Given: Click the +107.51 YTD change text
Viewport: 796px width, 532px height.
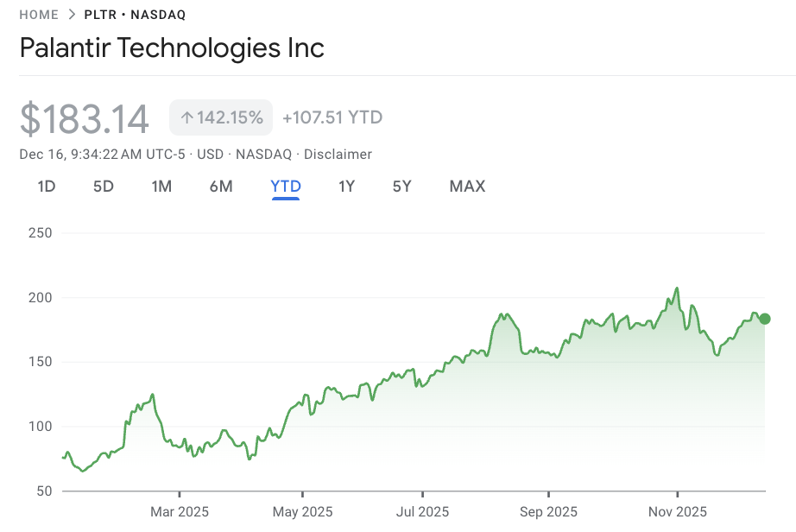Looking at the screenshot, I should click(332, 118).
